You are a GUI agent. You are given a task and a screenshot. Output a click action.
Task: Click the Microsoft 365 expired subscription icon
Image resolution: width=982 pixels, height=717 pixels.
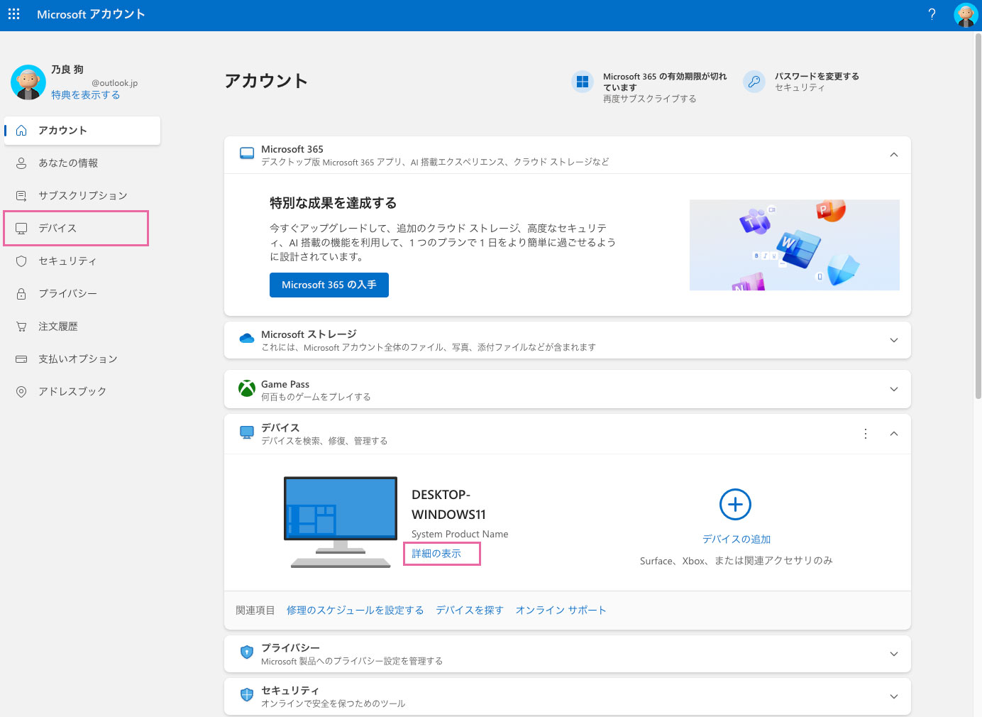[x=583, y=82]
